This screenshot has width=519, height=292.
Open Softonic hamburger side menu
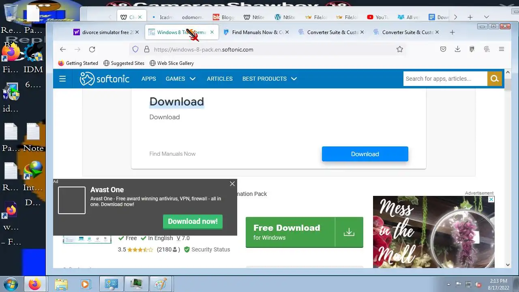[x=62, y=79]
